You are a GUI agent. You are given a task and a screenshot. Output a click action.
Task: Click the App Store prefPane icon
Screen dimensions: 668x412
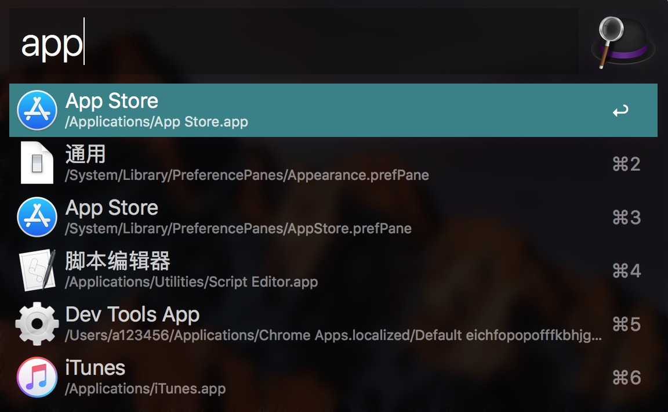37,216
